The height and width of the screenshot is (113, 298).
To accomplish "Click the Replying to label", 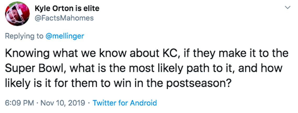I will tap(25, 36).
